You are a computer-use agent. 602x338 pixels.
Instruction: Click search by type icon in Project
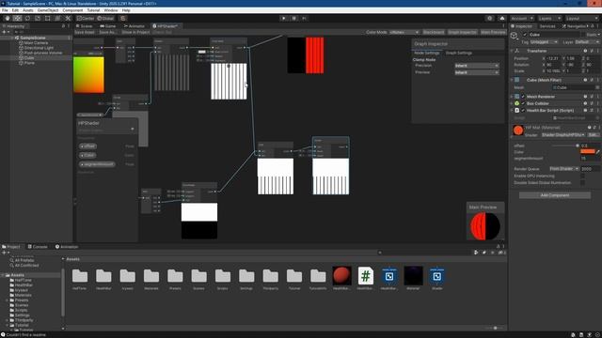(476, 253)
